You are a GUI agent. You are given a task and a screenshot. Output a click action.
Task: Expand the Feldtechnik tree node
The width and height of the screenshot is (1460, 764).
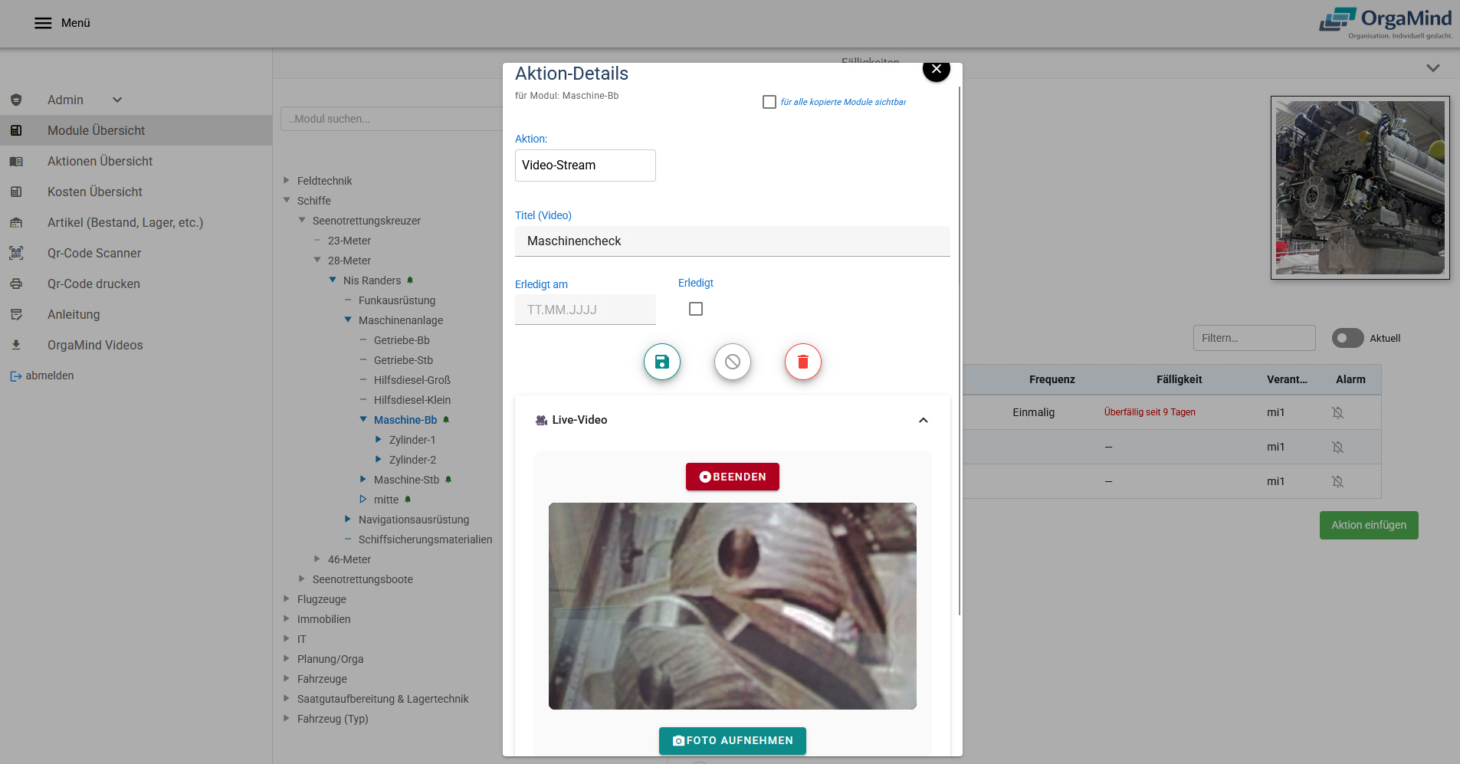[x=286, y=181]
